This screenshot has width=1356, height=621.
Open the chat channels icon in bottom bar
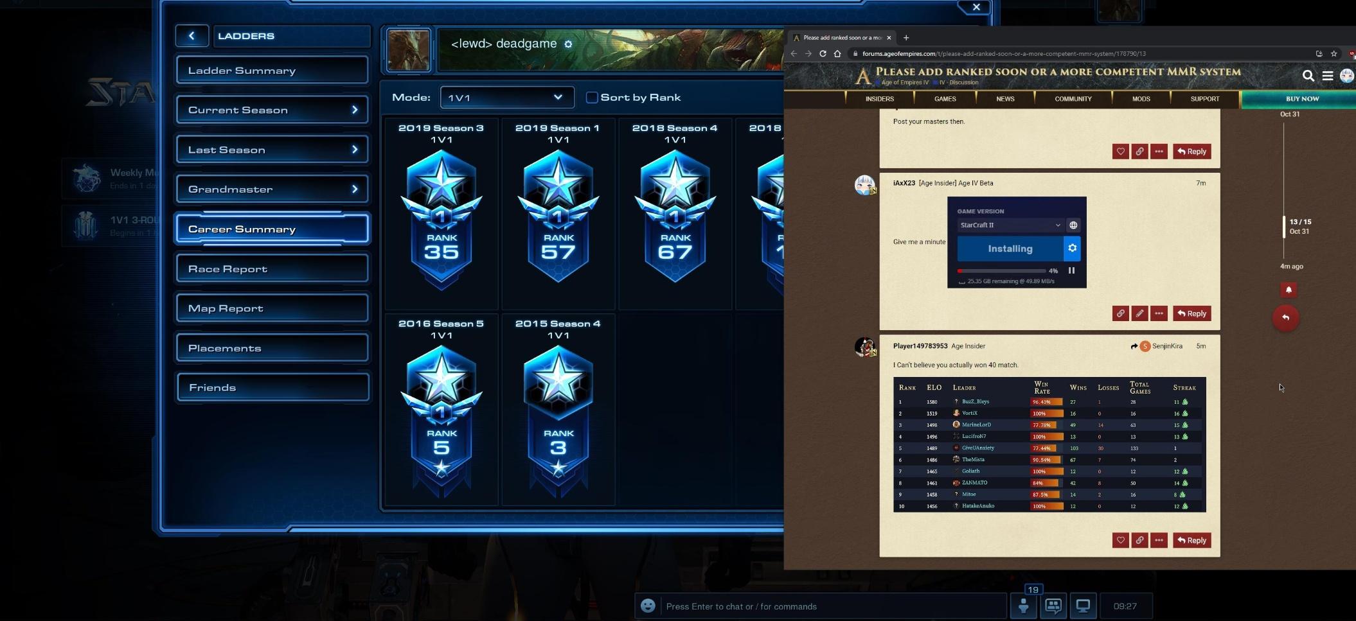(x=1053, y=606)
